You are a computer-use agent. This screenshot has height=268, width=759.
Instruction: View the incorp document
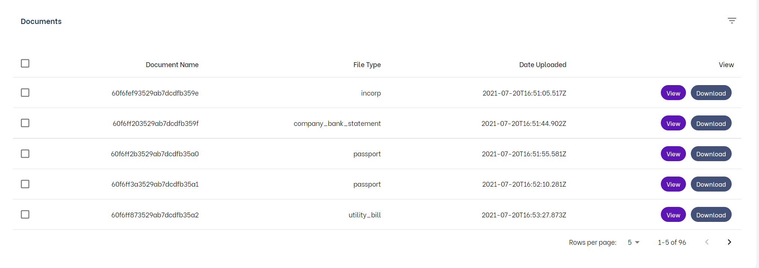pyautogui.click(x=673, y=93)
